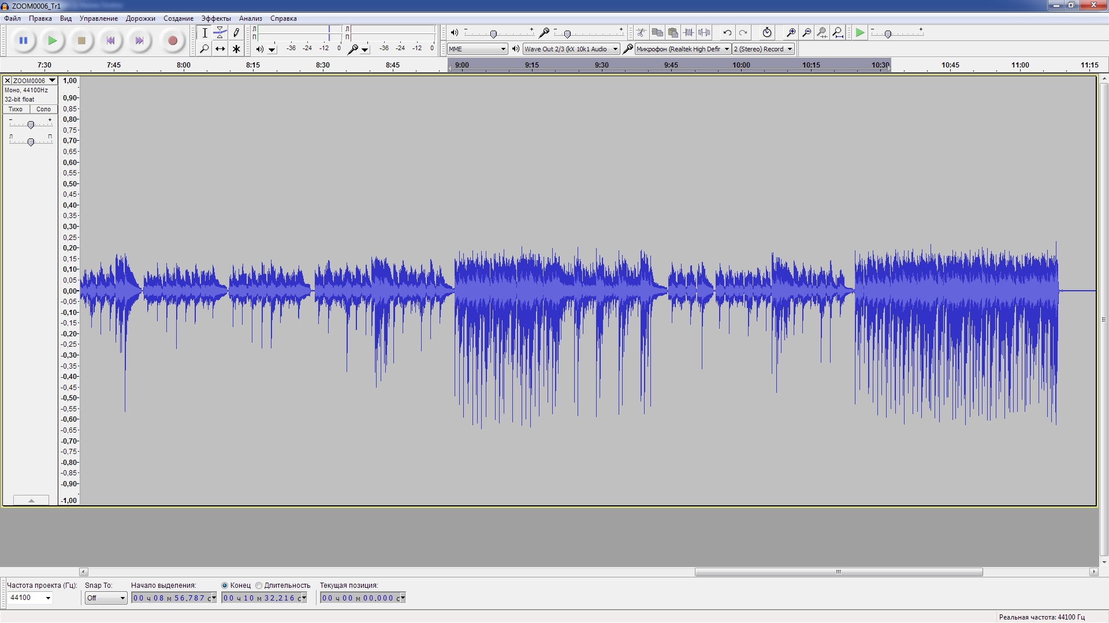Click the Undo arrow icon
Image resolution: width=1109 pixels, height=623 pixels.
point(727,33)
